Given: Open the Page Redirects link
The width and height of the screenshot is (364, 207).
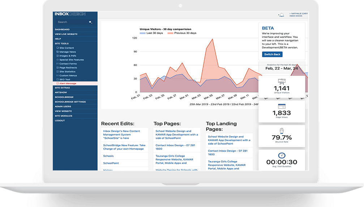Looking at the screenshot, I should tap(68, 68).
